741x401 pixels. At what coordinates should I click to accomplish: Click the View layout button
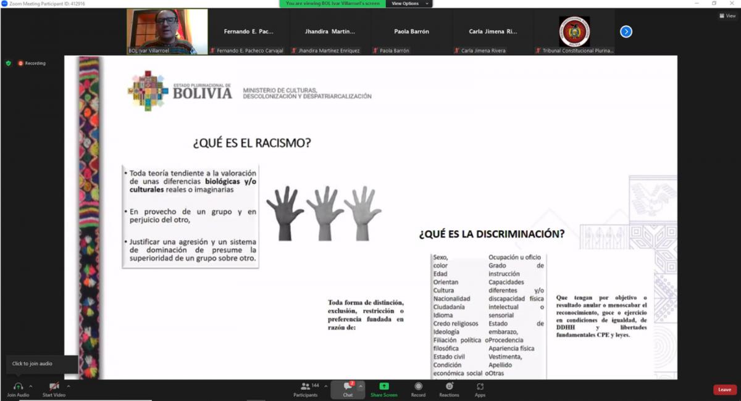pyautogui.click(x=727, y=16)
